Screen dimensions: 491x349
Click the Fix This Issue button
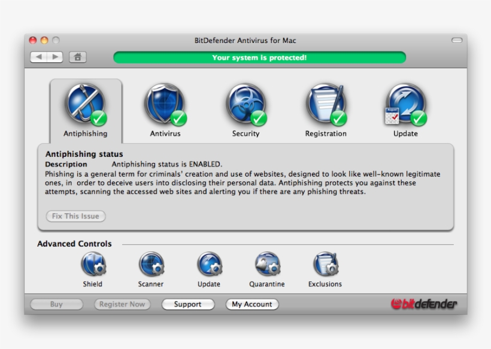click(x=75, y=216)
